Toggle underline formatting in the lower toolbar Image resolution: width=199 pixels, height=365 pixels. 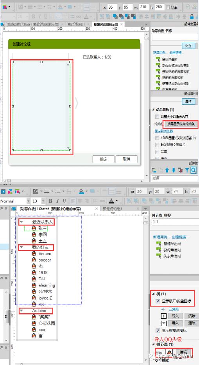point(65,201)
